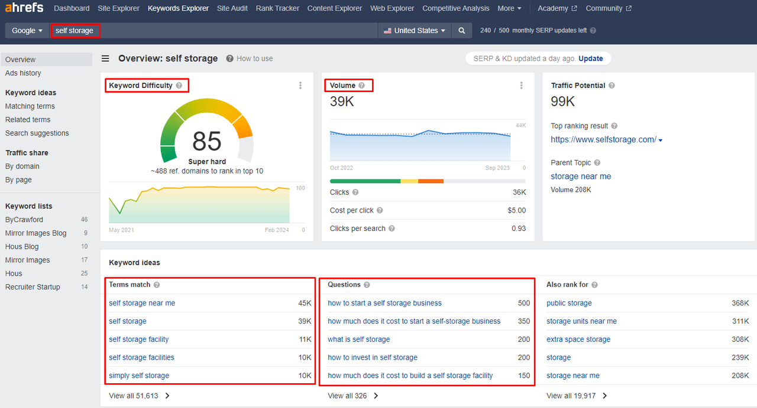Open Academy external link
The height and width of the screenshot is (408, 757).
pyautogui.click(x=557, y=8)
